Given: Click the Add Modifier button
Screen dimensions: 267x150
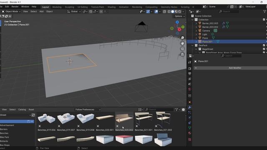Looking at the screenshot, I should 230,68.
